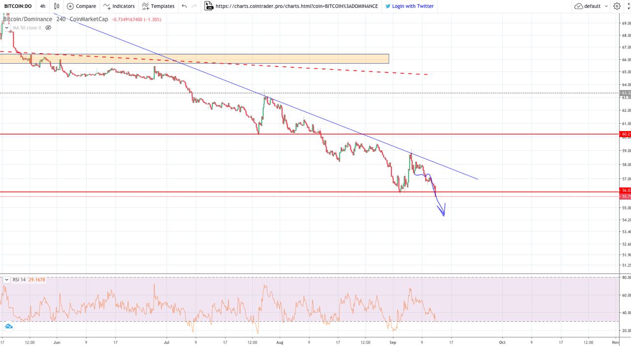The height and width of the screenshot is (346, 631).
Task: Open the 4h interval dropdown
Action: click(43, 6)
